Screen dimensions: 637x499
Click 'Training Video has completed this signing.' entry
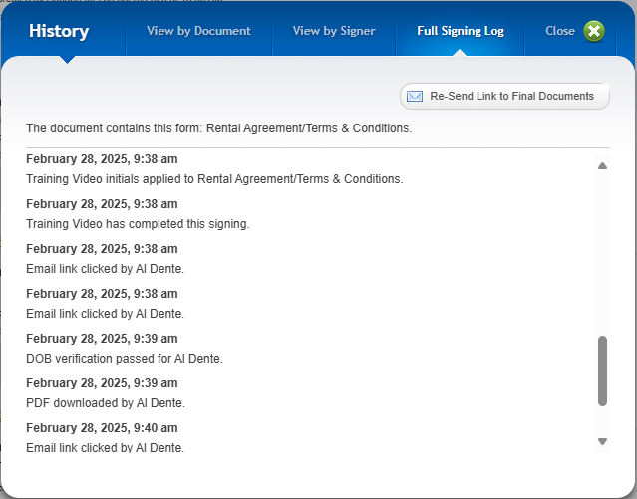coord(138,224)
